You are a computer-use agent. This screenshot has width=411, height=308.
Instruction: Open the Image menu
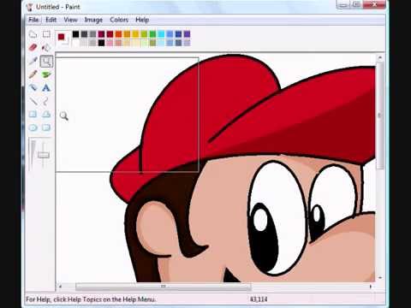point(93,20)
